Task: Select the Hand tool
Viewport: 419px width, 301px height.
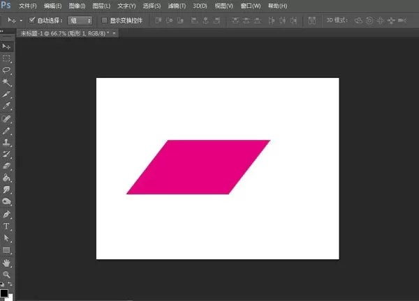Action: 6,263
